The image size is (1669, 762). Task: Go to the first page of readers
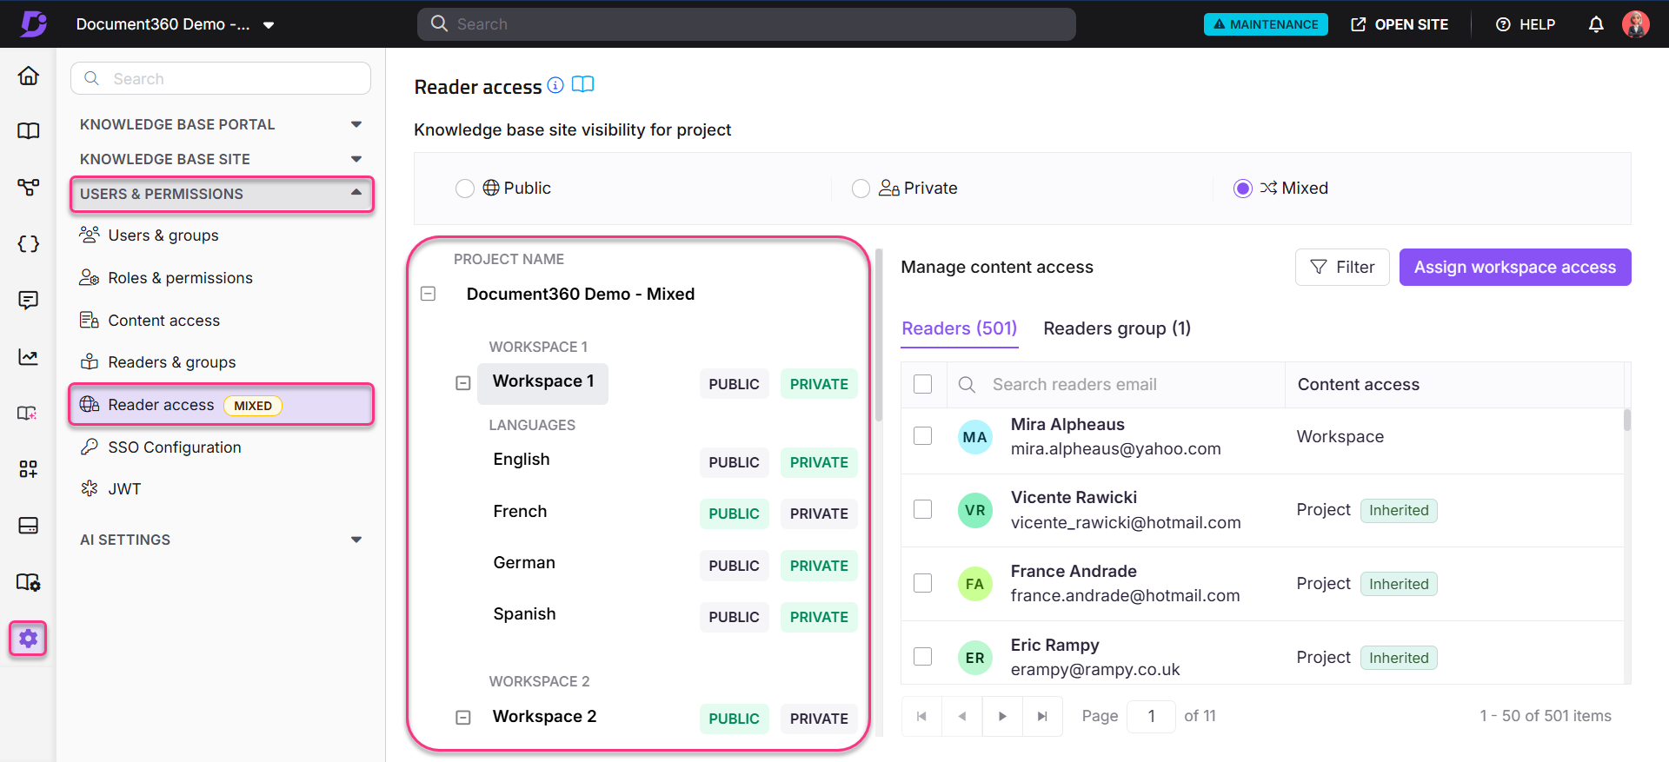921,716
